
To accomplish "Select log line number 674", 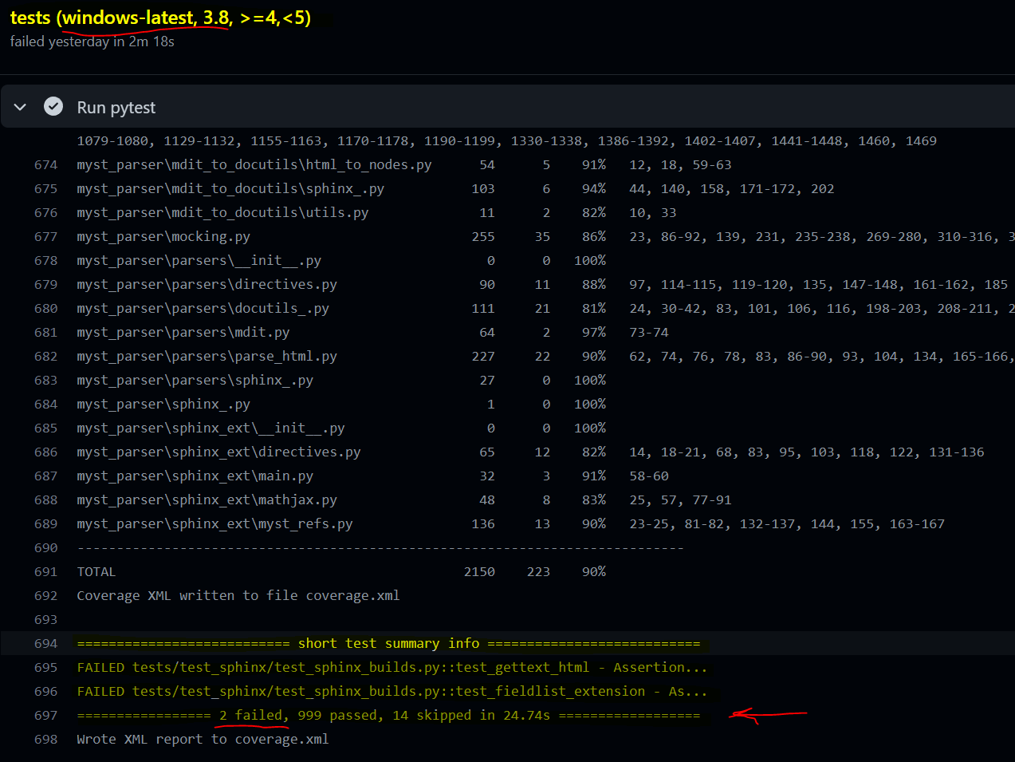I will pyautogui.click(x=46, y=165).
